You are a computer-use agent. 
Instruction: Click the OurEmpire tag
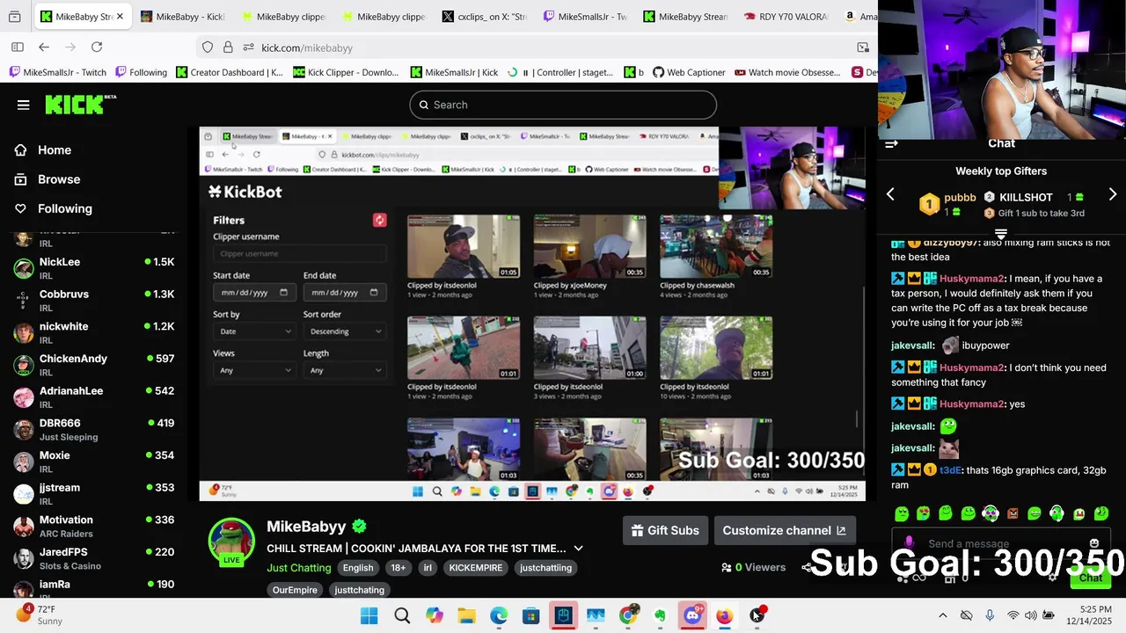click(x=295, y=590)
